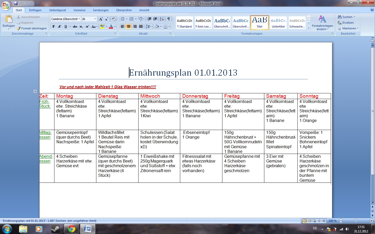Open the Überprüfen ribbon tab
Image resolution: width=375 pixels, height=234 pixels.
pos(124,10)
